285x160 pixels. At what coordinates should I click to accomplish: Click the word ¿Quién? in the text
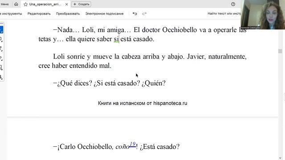[154, 83]
